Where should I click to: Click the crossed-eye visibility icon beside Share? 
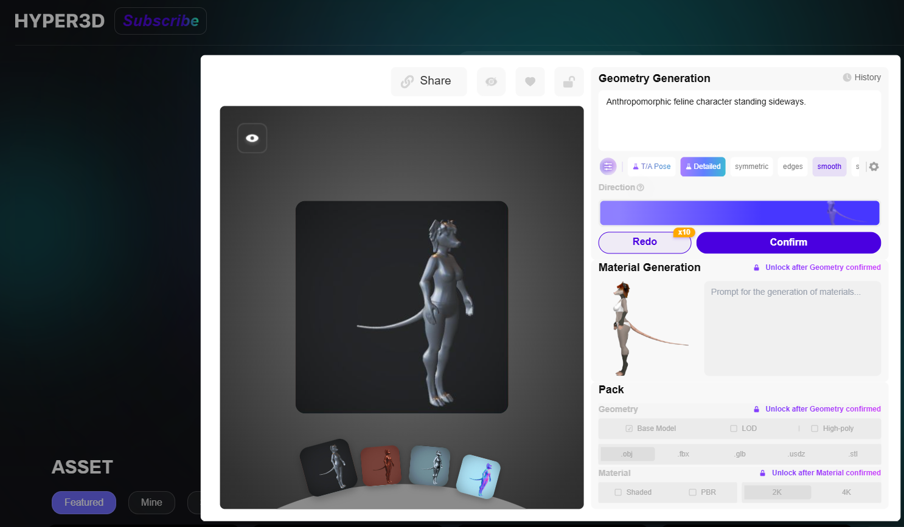coord(491,81)
